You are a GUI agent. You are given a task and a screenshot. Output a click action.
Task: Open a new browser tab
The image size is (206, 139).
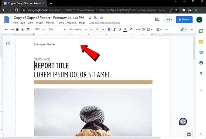pos(51,3)
